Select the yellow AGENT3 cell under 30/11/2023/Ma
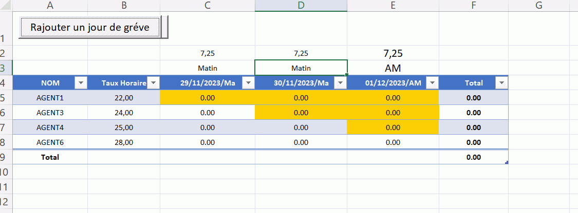Viewport: 578px width, 213px height. [301, 113]
